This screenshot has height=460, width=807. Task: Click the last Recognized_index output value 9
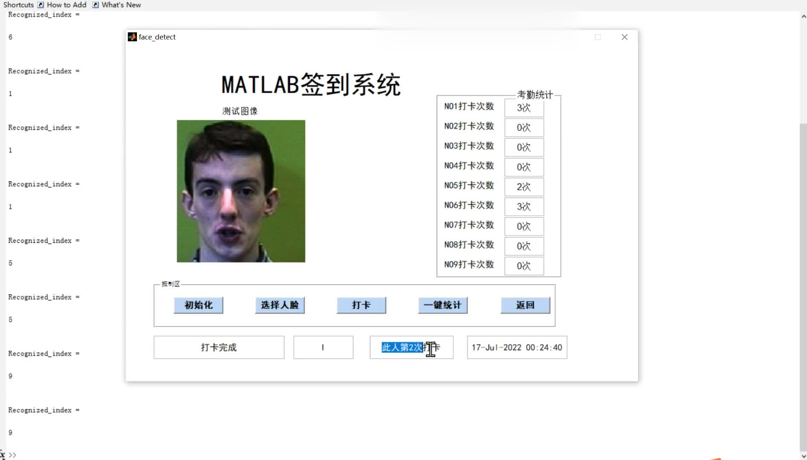11,433
